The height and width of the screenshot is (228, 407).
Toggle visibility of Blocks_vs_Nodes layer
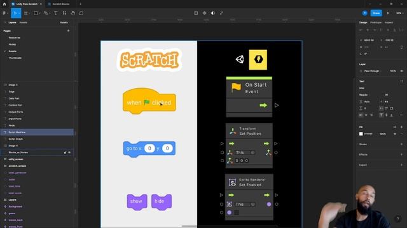pos(69,153)
